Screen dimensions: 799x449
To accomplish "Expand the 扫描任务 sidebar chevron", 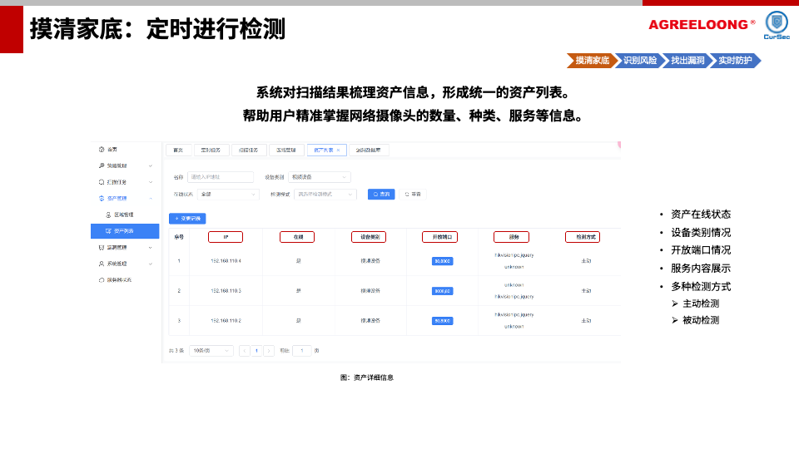I will click(x=151, y=182).
